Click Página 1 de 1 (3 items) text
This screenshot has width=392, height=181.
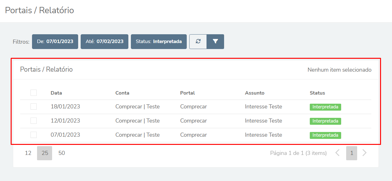point(298,153)
